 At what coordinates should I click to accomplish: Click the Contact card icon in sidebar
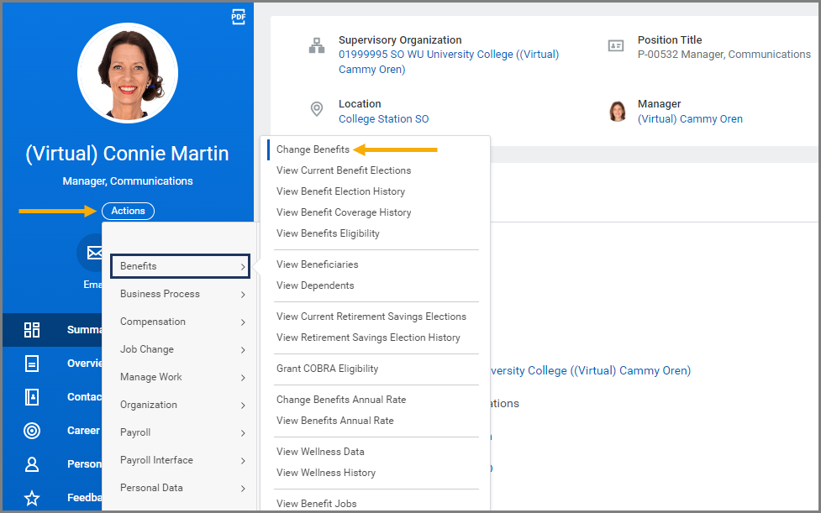[32, 397]
